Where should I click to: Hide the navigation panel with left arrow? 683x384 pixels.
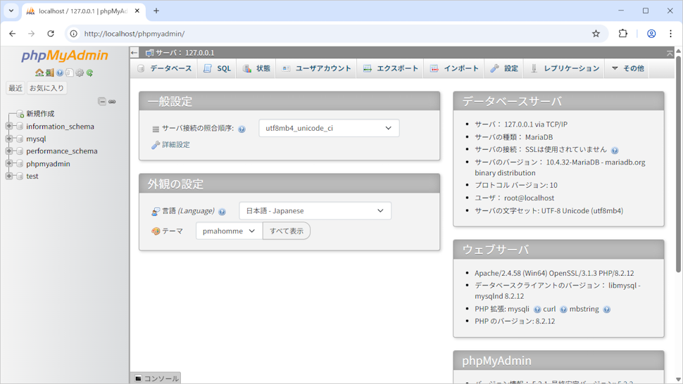[x=134, y=53]
